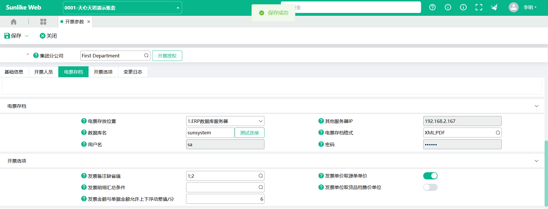Collapse the 开票选项 section
Image resolution: width=548 pixels, height=209 pixels.
[536, 161]
